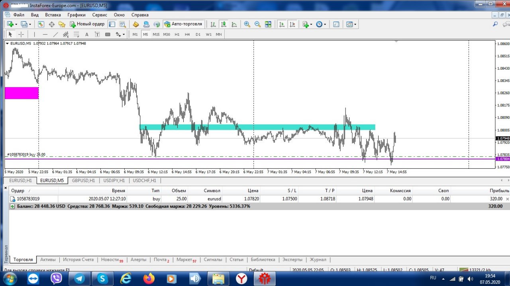Open Yandex browser from the taskbar
Screen dimensions: 510x286
click(x=241, y=279)
